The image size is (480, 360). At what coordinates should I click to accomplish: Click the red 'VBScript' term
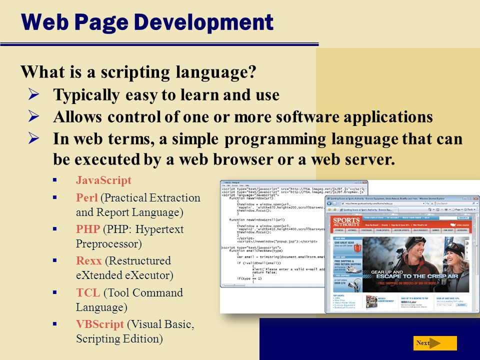[x=100, y=324]
